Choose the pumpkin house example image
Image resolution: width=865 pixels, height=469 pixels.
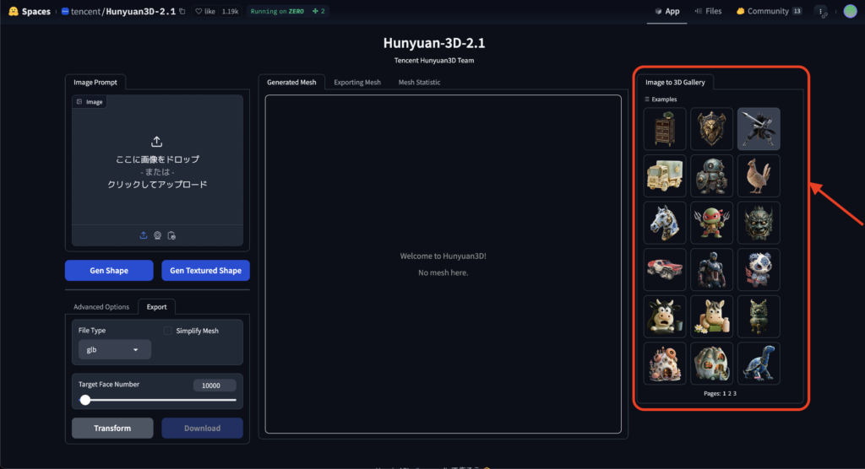(x=711, y=364)
